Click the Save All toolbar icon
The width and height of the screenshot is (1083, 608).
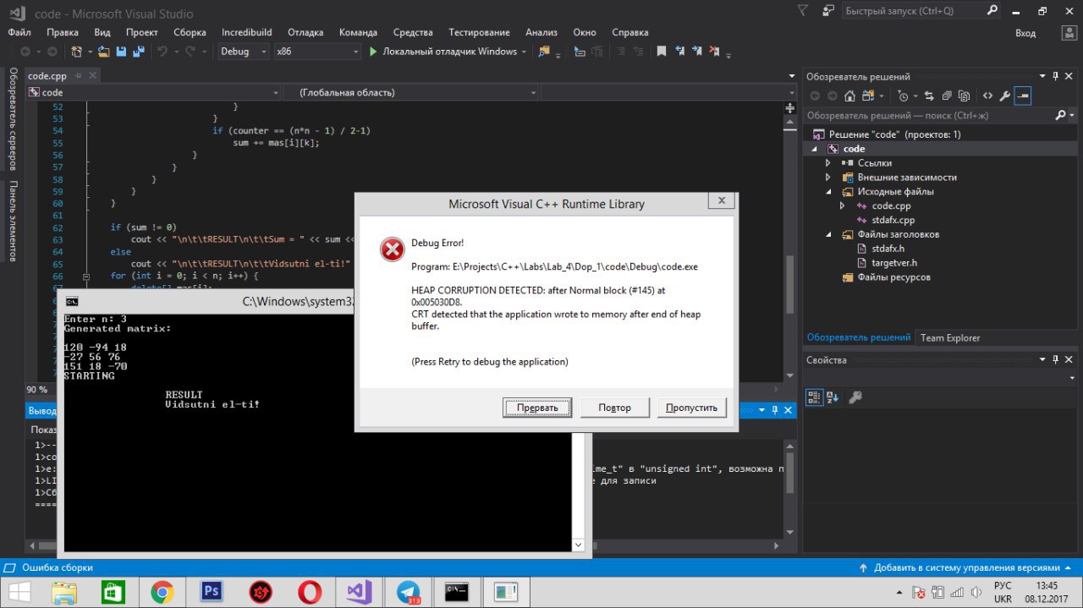pyautogui.click(x=139, y=52)
